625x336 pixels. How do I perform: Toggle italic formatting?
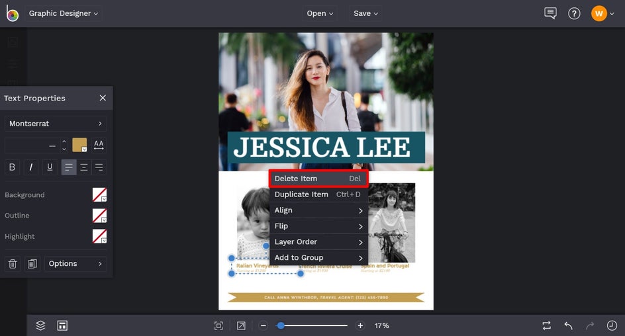pyautogui.click(x=31, y=167)
